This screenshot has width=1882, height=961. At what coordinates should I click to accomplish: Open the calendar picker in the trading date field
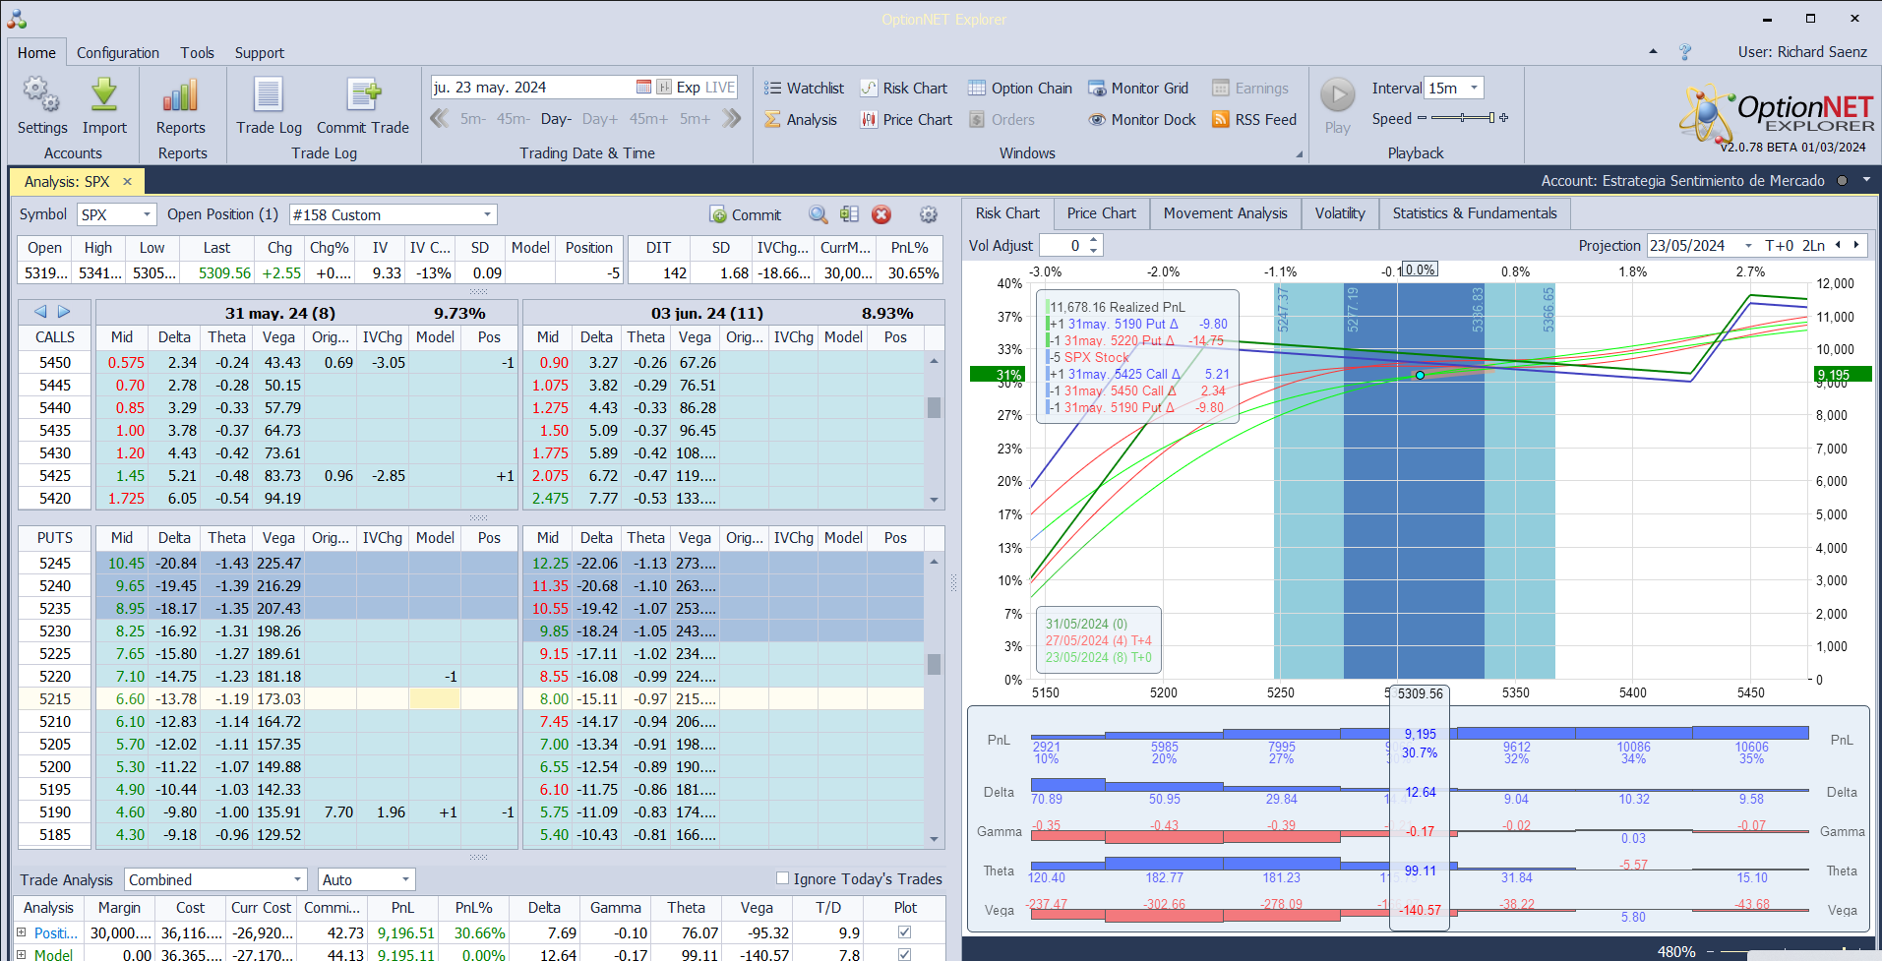click(x=643, y=87)
